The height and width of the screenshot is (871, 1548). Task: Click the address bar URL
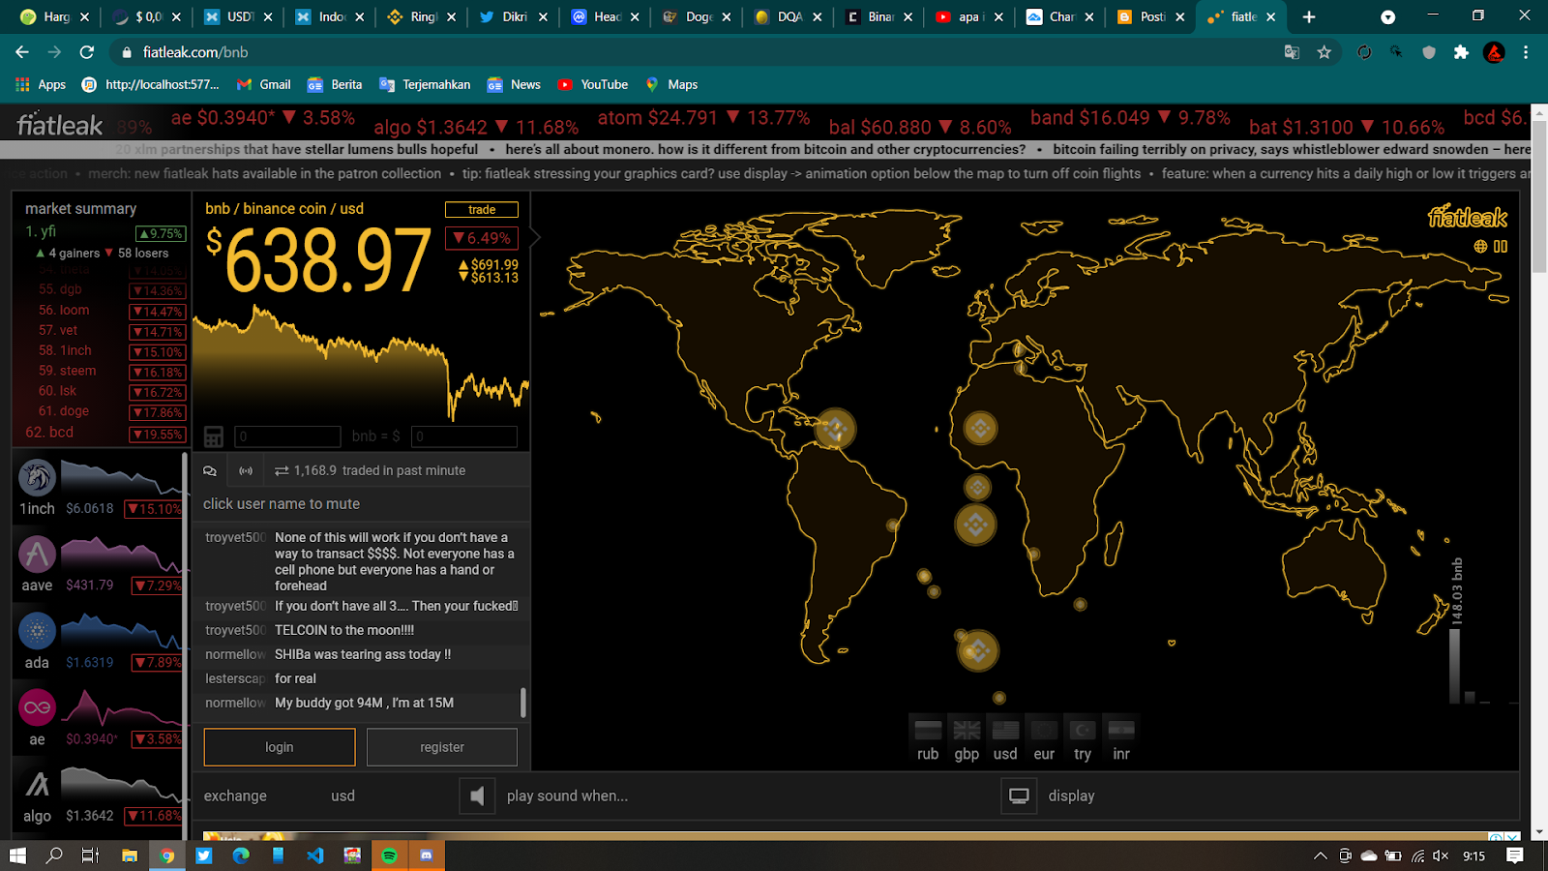195,52
